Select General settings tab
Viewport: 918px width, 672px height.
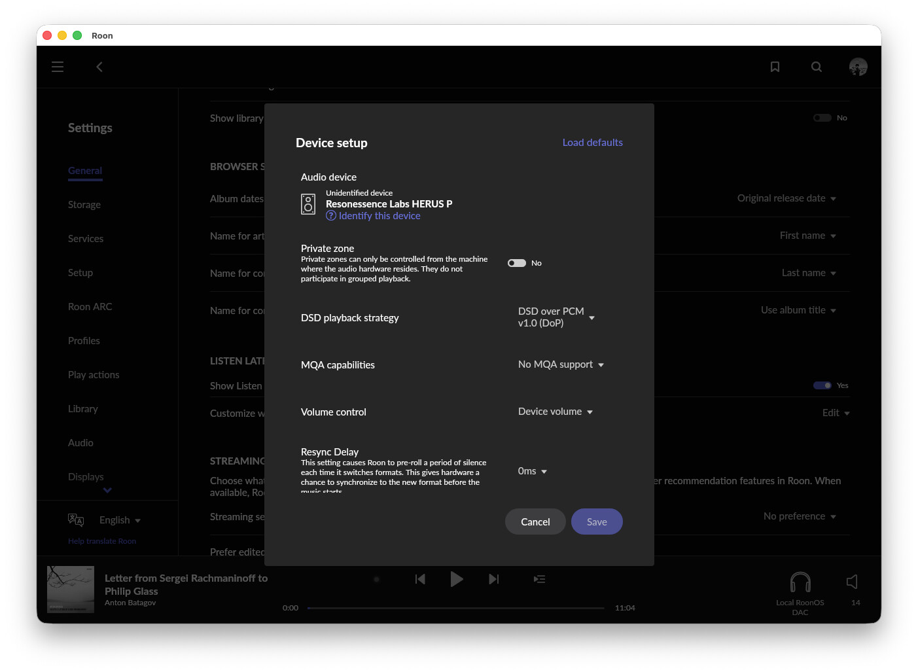pyautogui.click(x=85, y=171)
